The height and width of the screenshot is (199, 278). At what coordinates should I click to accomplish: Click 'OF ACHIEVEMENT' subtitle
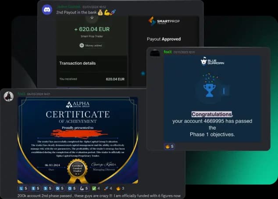coord(78,122)
